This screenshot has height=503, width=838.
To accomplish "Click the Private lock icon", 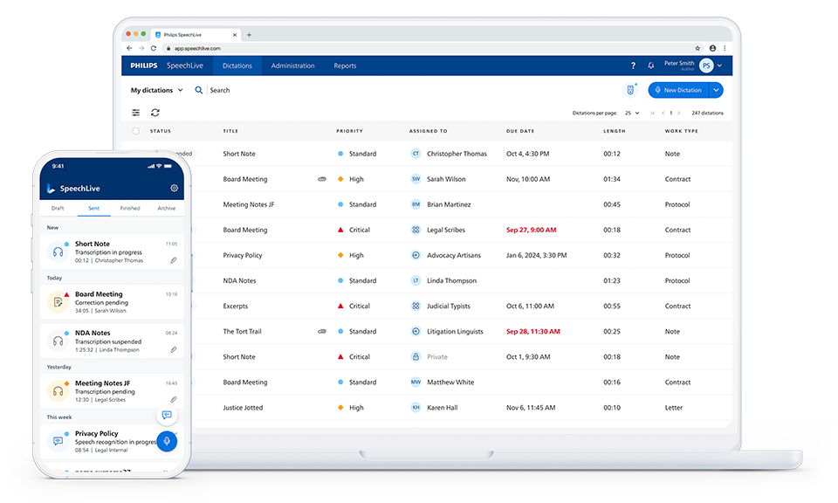I will coord(416,356).
